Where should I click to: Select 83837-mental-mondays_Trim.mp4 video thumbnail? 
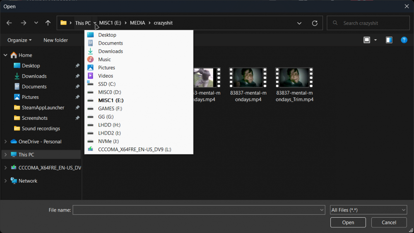(294, 78)
